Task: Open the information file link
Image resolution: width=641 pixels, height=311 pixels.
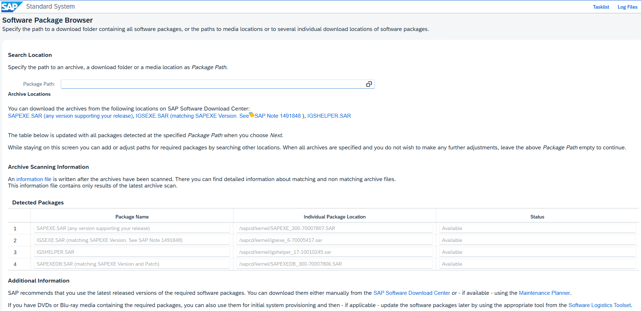Action: tap(34, 179)
